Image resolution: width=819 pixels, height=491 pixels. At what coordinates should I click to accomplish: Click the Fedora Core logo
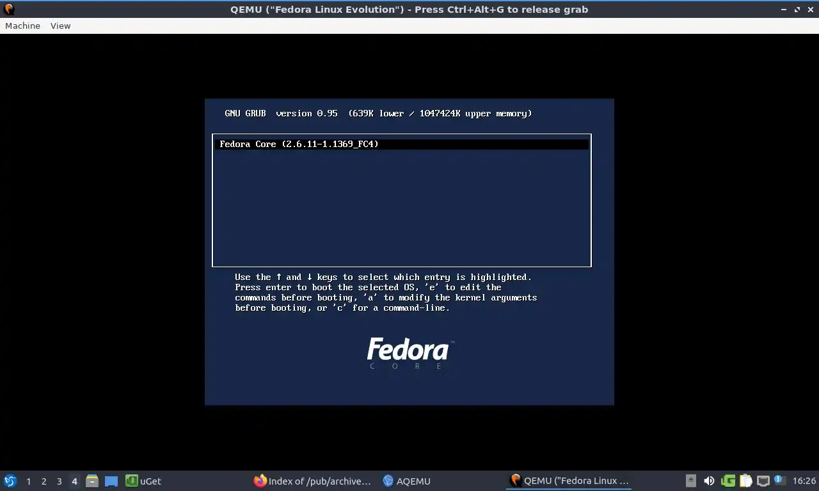[410, 354]
